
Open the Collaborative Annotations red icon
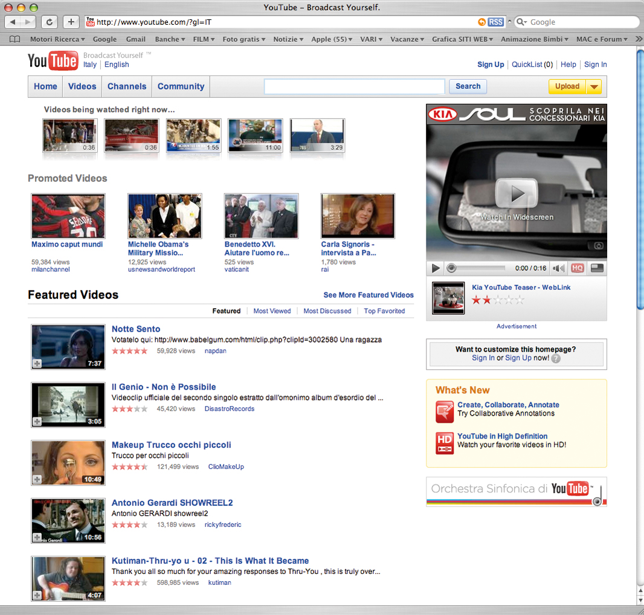click(445, 411)
